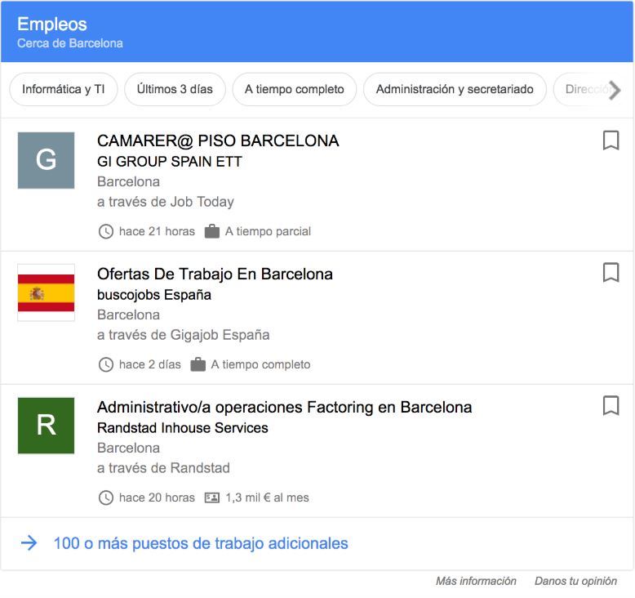
Task: Click the blue arrow icon for more jobs
Action: click(x=29, y=543)
